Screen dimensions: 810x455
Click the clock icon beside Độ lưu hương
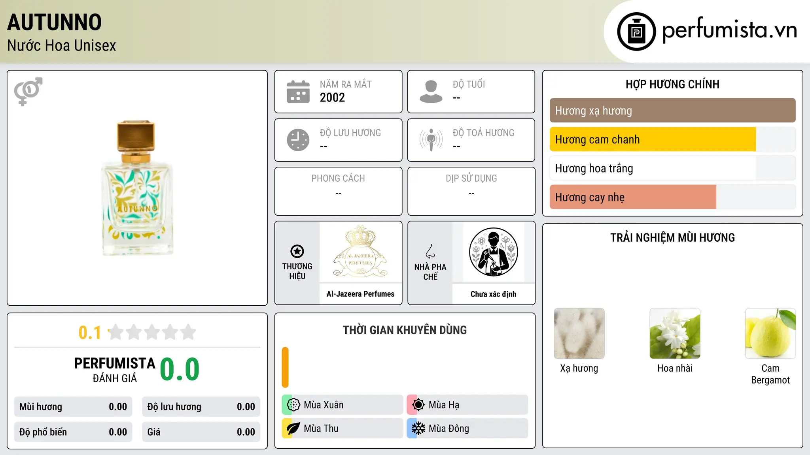[298, 140]
